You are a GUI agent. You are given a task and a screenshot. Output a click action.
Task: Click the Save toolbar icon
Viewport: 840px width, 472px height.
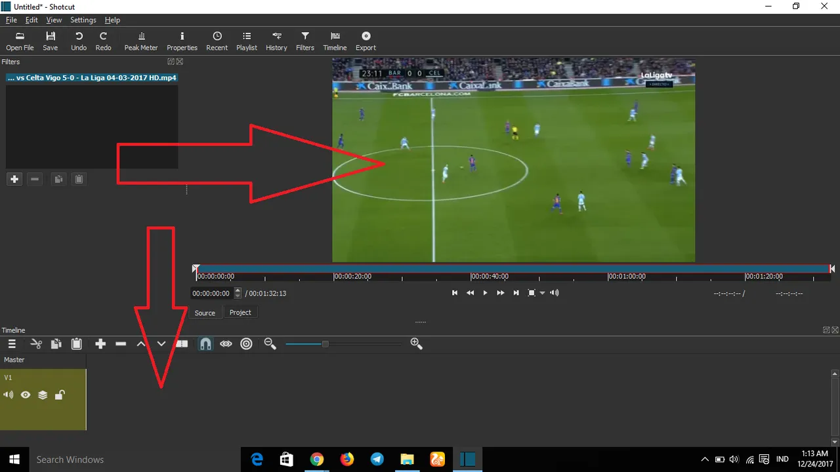coord(51,41)
